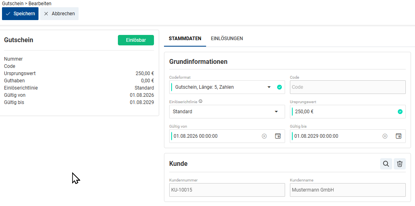Click the Gültig bis value 01.08.2029 in the summary card
This screenshot has height=206, width=415.
pos(142,102)
